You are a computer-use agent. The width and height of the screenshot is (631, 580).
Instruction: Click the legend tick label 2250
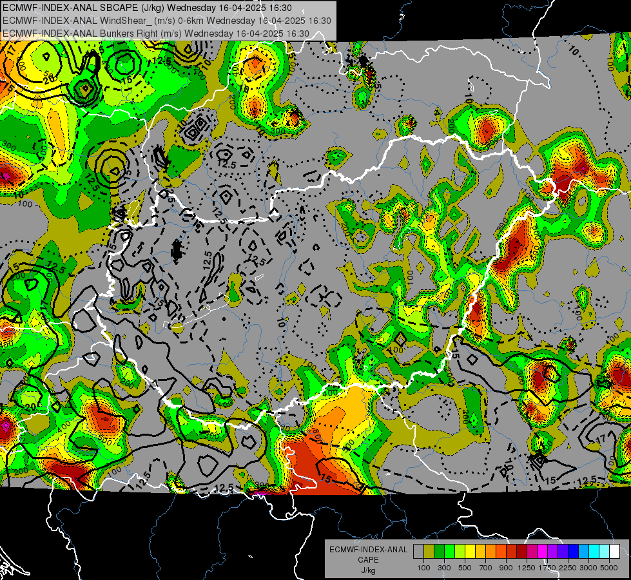[x=568, y=568]
